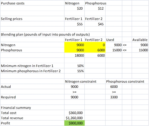The width and height of the screenshot is (149, 126).
Task: Click the Phosphorous constraint Required 3300 cell
Action: coord(114,97)
